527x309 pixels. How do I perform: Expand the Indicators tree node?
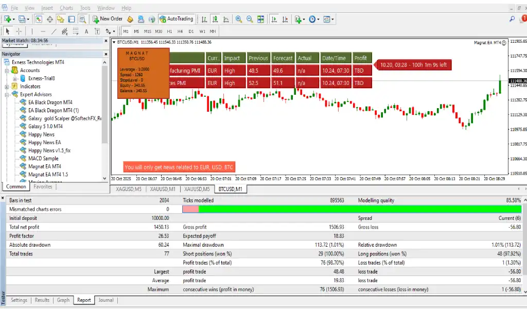click(7, 87)
